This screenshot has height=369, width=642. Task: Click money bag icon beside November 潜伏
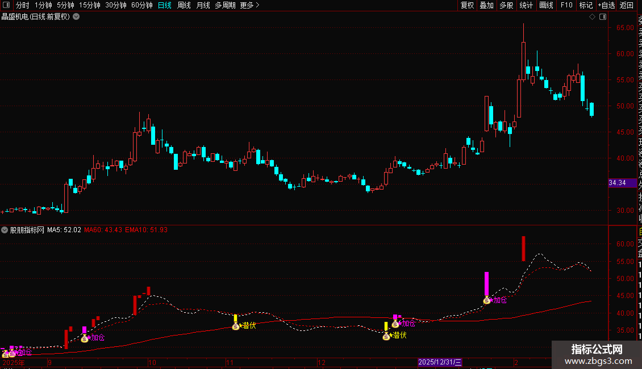tap(235, 326)
